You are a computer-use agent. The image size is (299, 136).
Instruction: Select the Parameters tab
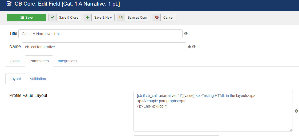click(39, 61)
